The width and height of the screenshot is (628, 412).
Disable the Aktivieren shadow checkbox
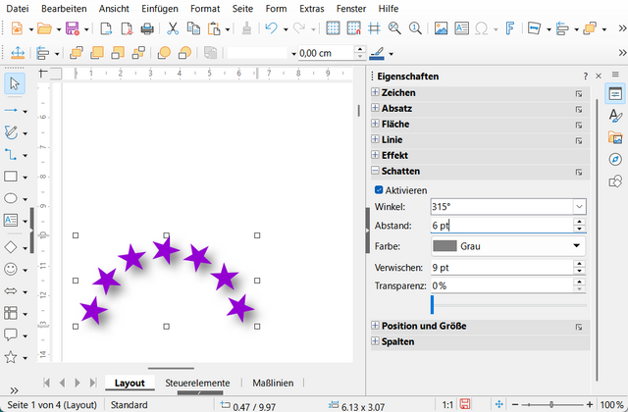380,189
